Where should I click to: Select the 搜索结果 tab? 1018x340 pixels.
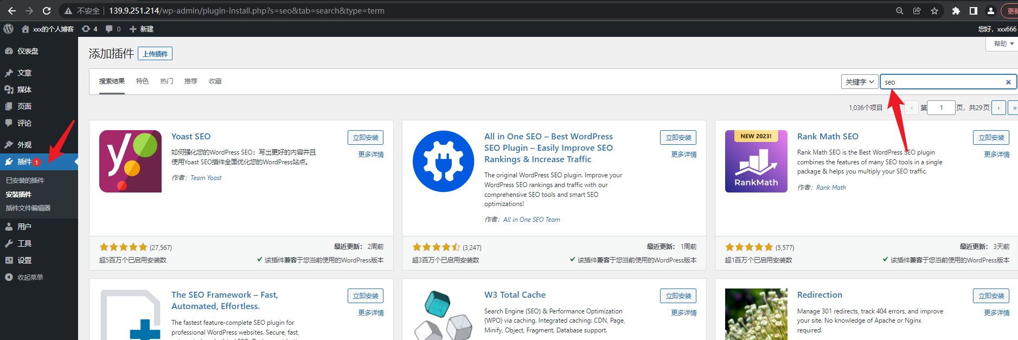[112, 81]
